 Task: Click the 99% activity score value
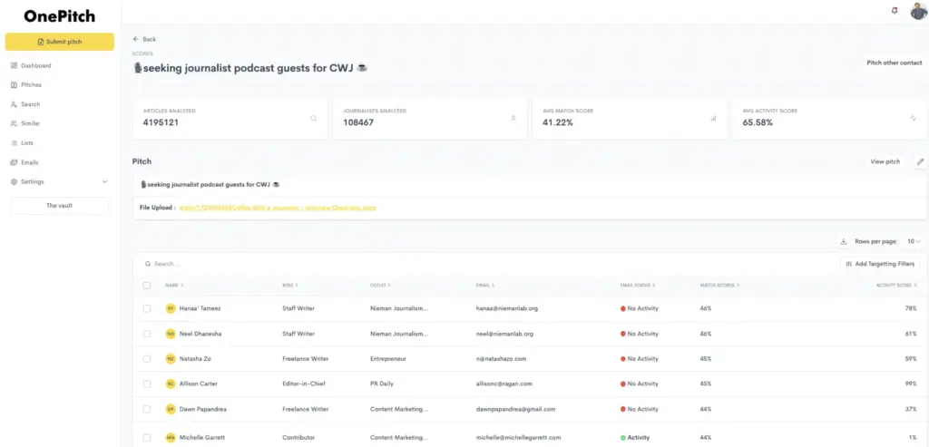[x=911, y=384]
